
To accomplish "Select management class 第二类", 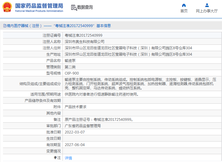I will point(70,67).
